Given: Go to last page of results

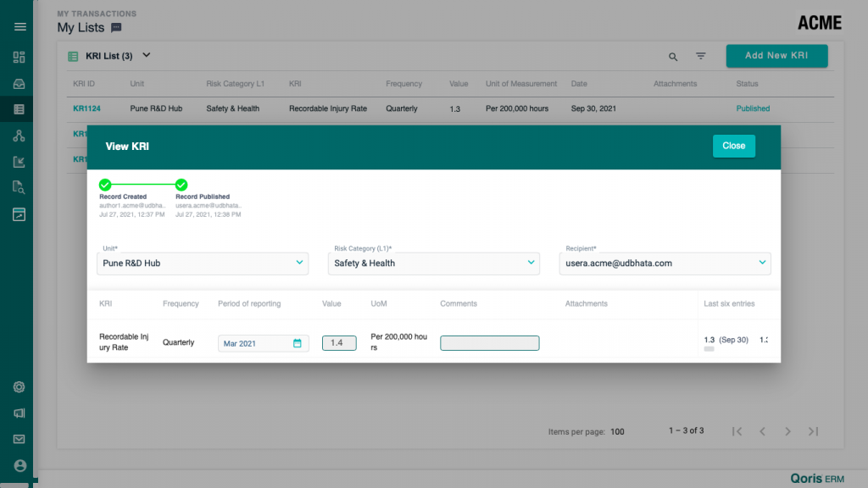Looking at the screenshot, I should 813,431.
